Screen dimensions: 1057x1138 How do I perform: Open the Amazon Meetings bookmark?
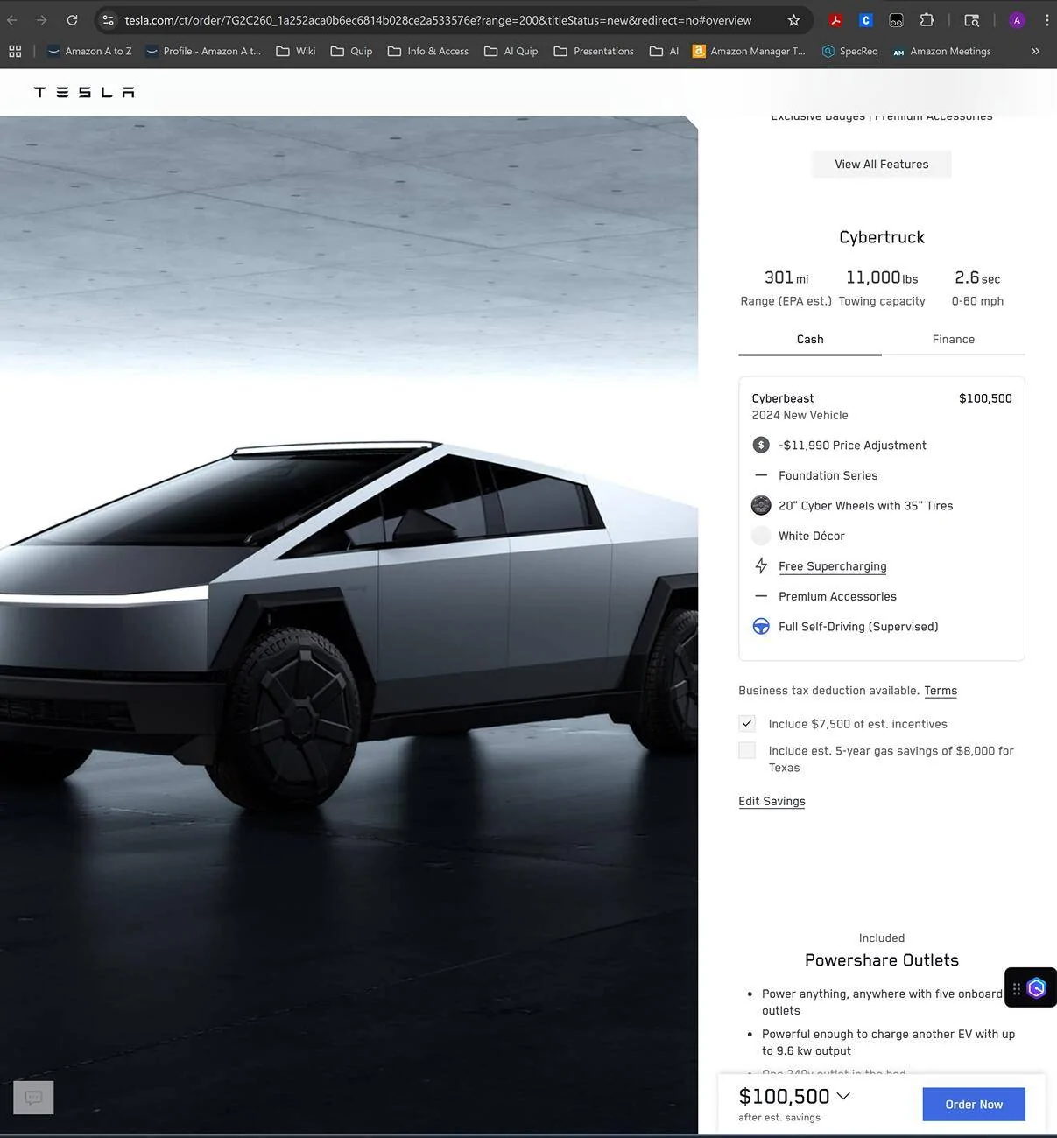[x=941, y=51]
